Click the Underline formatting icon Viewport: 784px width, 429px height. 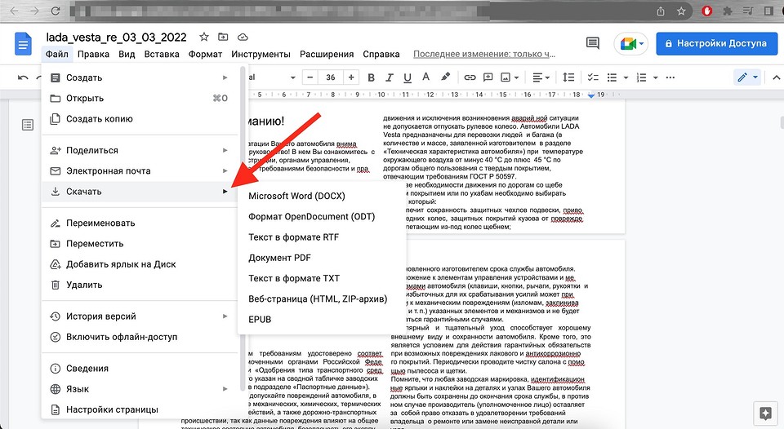[408, 77]
